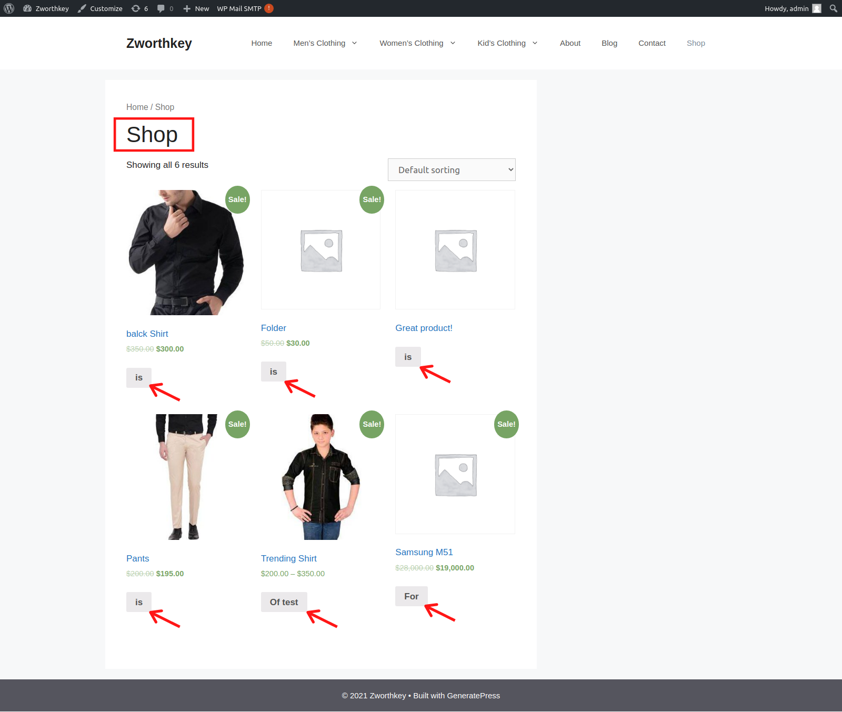Screen dimensions: 842x712
Task: Open the Trending Shirt title link
Action: click(x=289, y=558)
